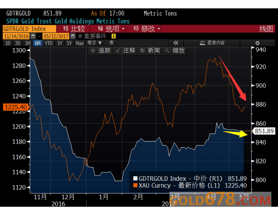Click the 12月 x-axis month label
The width and height of the screenshot is (278, 216).
point(68,197)
